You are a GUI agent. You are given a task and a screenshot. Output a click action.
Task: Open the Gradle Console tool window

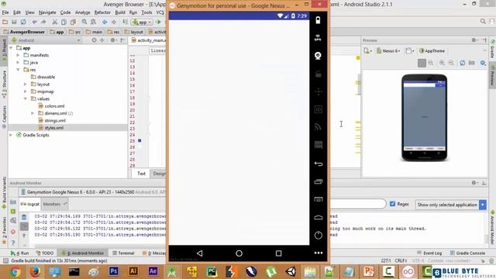click(467, 253)
